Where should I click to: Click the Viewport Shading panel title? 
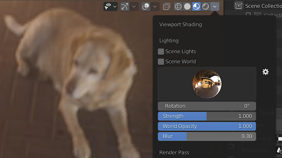click(x=181, y=25)
